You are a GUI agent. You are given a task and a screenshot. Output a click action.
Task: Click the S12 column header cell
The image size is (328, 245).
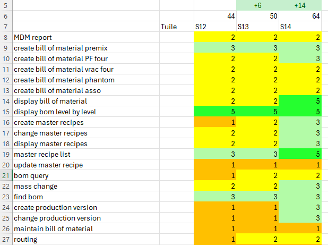pos(215,27)
